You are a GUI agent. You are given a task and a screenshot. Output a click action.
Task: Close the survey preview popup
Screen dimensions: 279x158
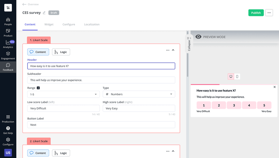pyautogui.click(x=274, y=87)
